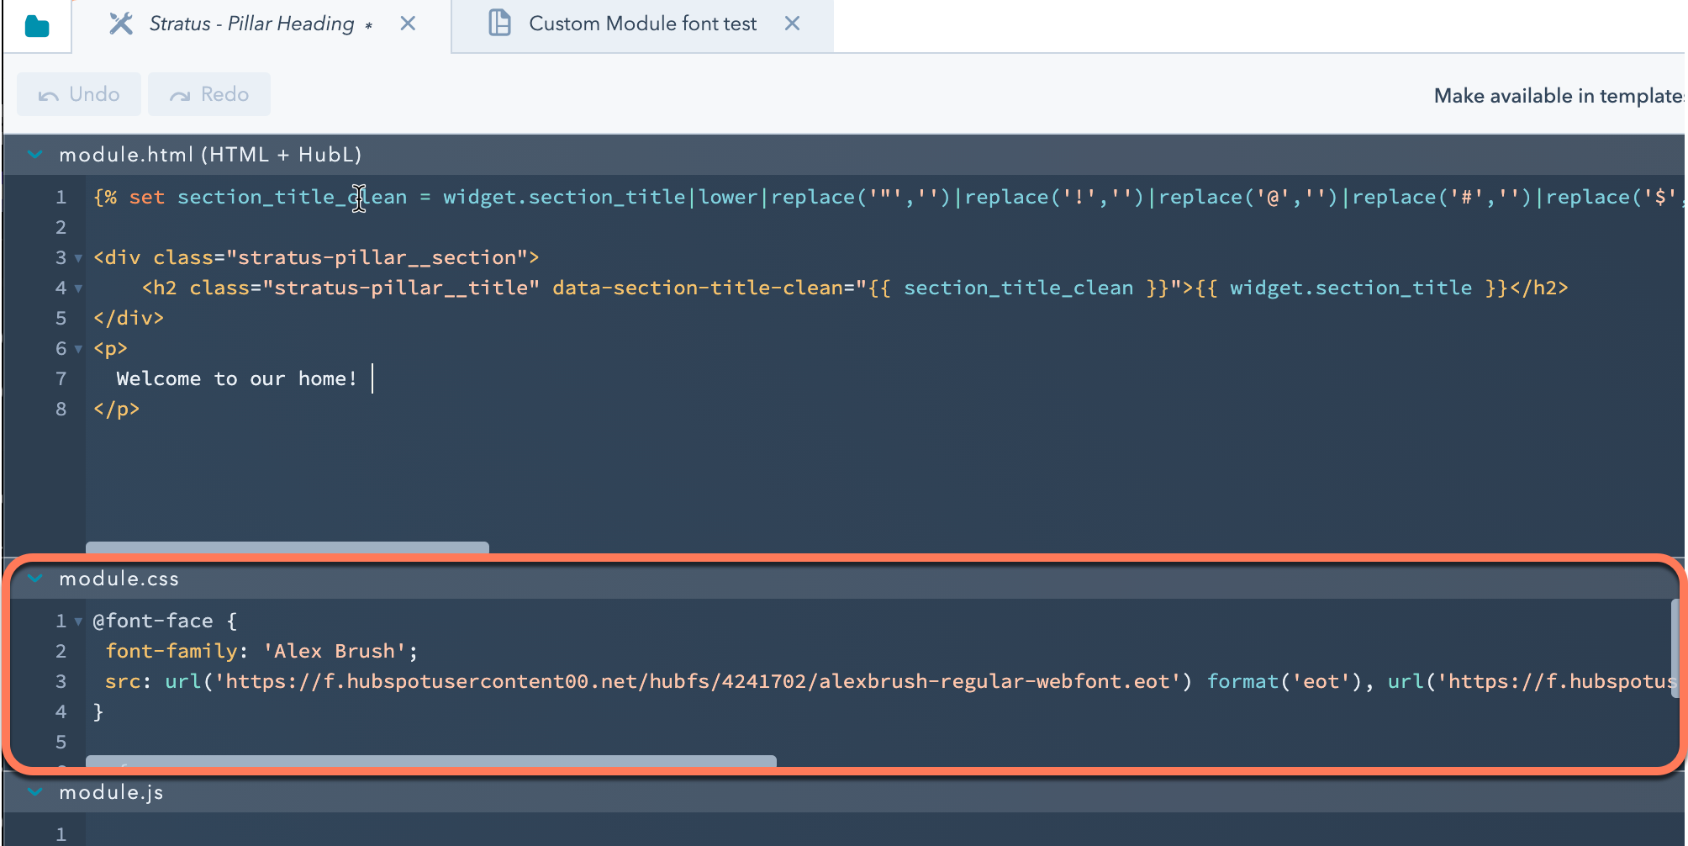Viewport: 1688px width, 846px height.
Task: Close the Stratus - Pillar Heading tab
Action: pyautogui.click(x=408, y=24)
